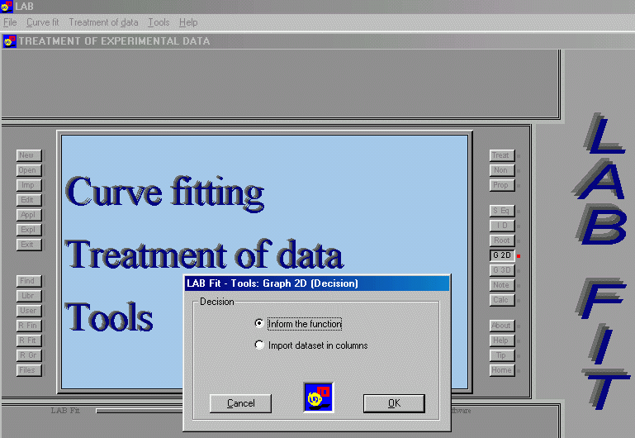This screenshot has width=635, height=438.
Task: Click the R Fin toolbar button
Action: 29,326
